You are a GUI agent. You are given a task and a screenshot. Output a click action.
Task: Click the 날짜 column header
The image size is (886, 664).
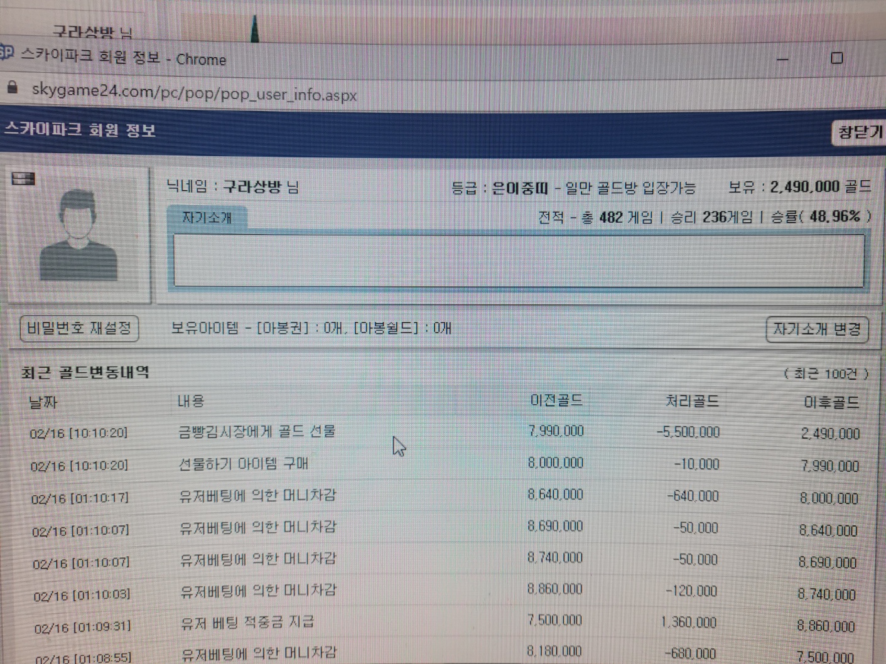point(43,402)
